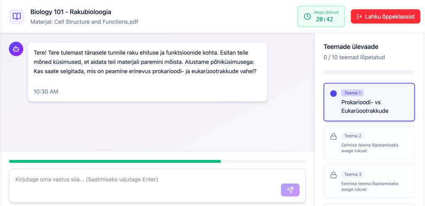Open the locked Teema 2 card
425x206 pixels.
click(x=369, y=143)
